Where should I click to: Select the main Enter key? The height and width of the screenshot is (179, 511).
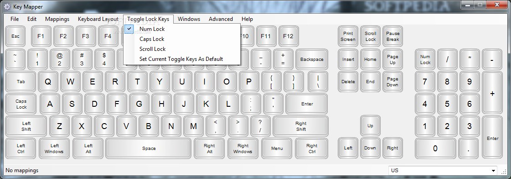tap(307, 104)
